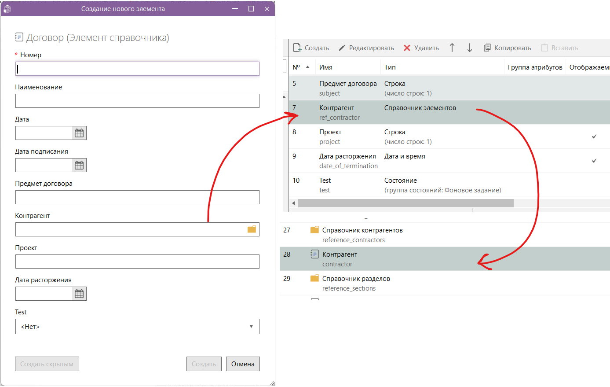Click Редактировать in the attributes toolbar
This screenshot has height=387, width=610.
pyautogui.click(x=366, y=48)
